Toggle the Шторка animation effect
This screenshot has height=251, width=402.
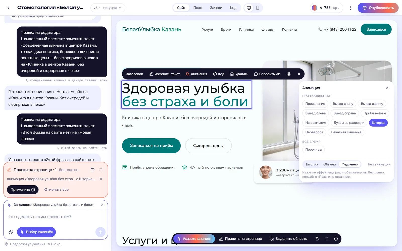[x=378, y=123]
